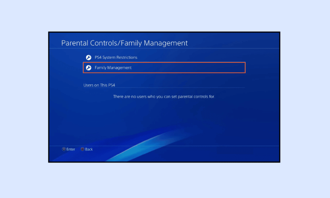Open the PS4 System Restrictions menu item
Screen dimensions: 330x198
[x=164, y=57]
